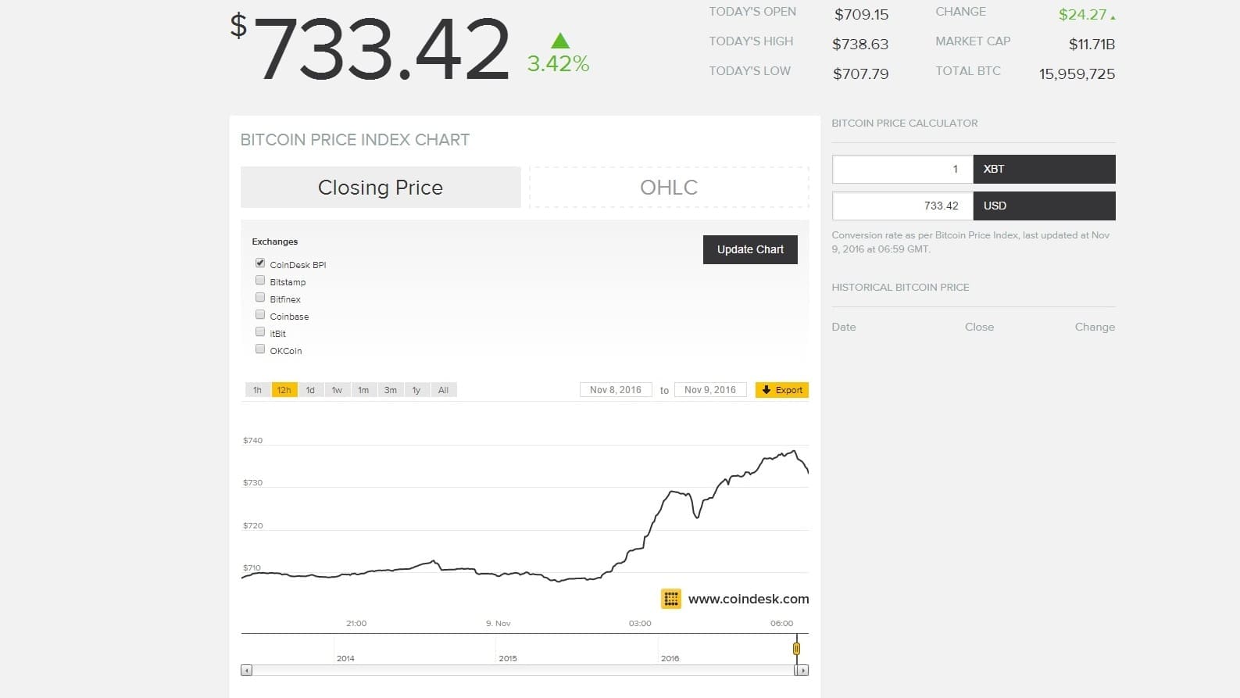This screenshot has height=698, width=1240.
Task: Click the $709.15 today's open value
Action: tap(861, 14)
